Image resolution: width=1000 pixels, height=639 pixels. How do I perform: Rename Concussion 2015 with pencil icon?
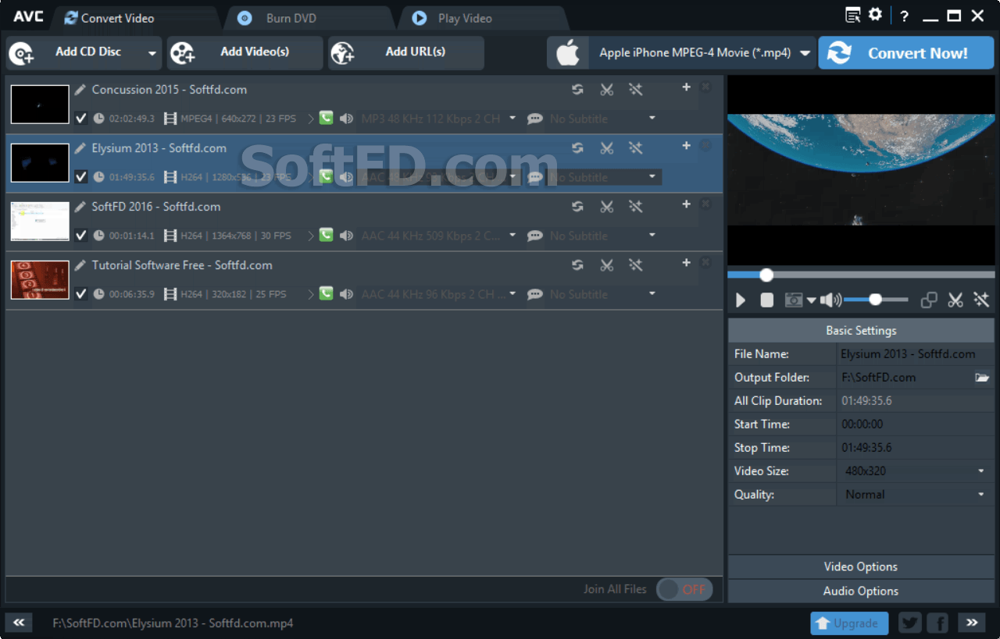tap(80, 90)
